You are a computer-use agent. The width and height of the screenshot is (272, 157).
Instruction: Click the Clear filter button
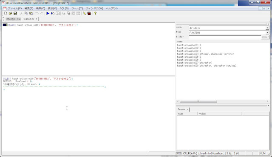click(265, 37)
